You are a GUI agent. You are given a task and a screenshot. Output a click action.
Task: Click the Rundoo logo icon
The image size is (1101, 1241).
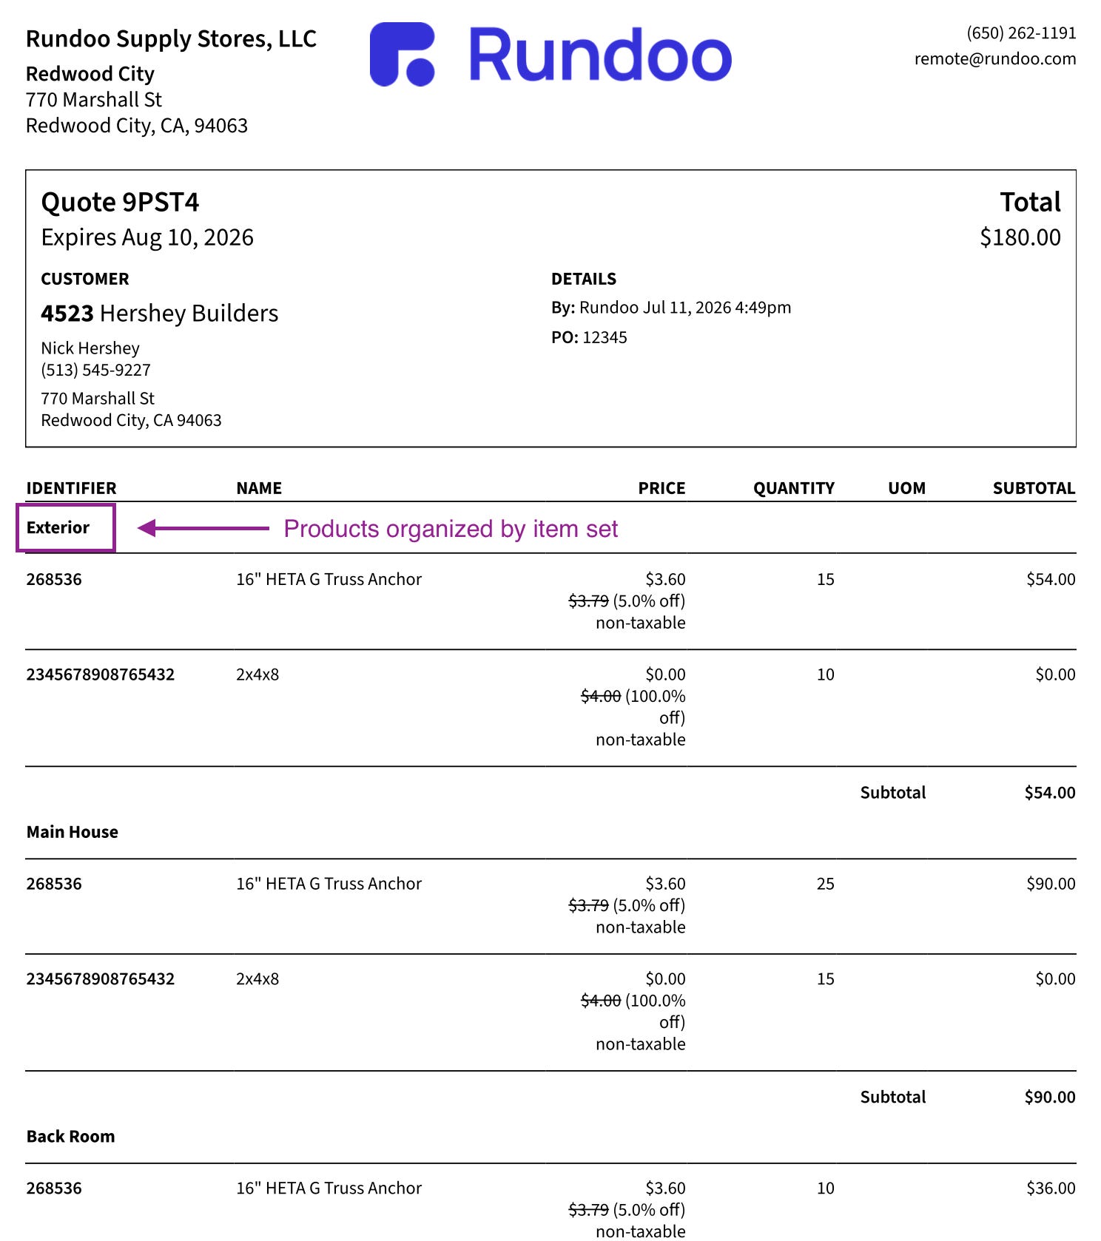pyautogui.click(x=402, y=54)
